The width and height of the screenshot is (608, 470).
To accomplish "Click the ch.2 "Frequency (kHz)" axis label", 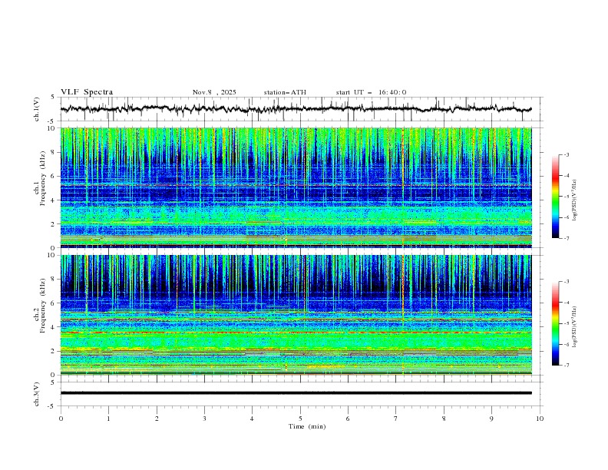I will [42, 306].
